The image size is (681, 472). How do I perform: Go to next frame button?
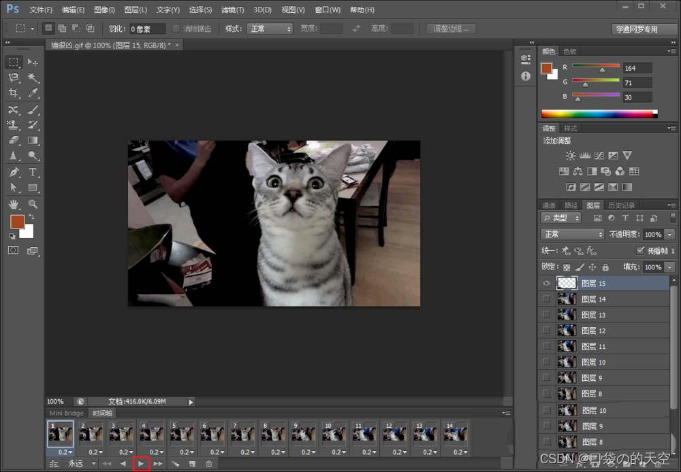(158, 464)
